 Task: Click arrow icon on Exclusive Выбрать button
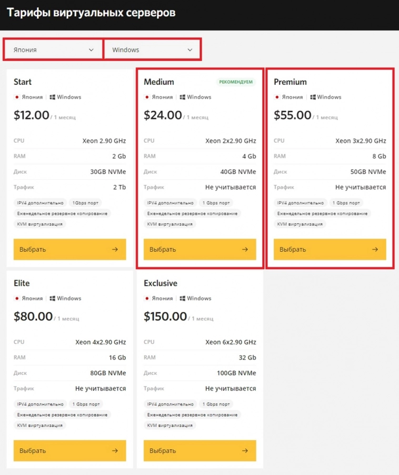(245, 451)
